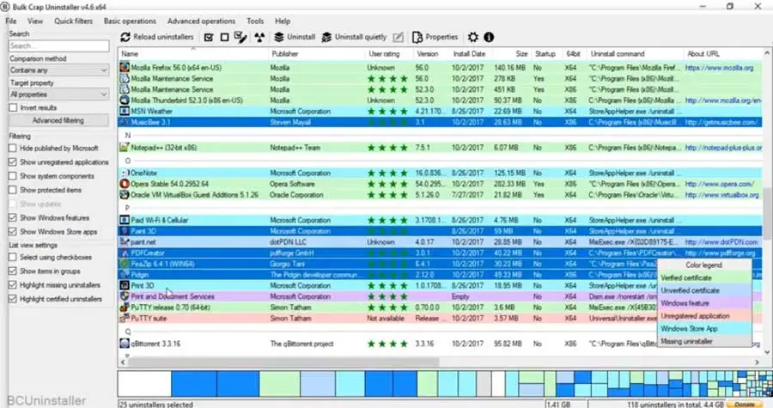This screenshot has height=408, width=773.
Task: Toggle Highlight certified uninstallers checkbox
Action: 13,299
